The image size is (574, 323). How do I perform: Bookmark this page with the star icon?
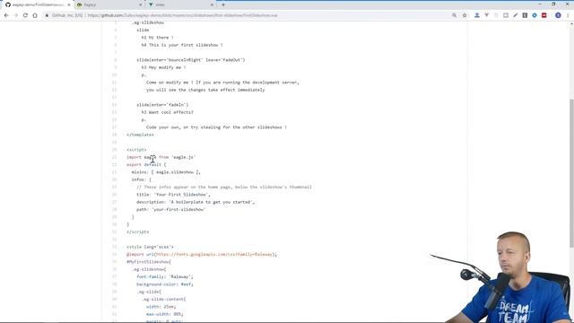pos(465,15)
